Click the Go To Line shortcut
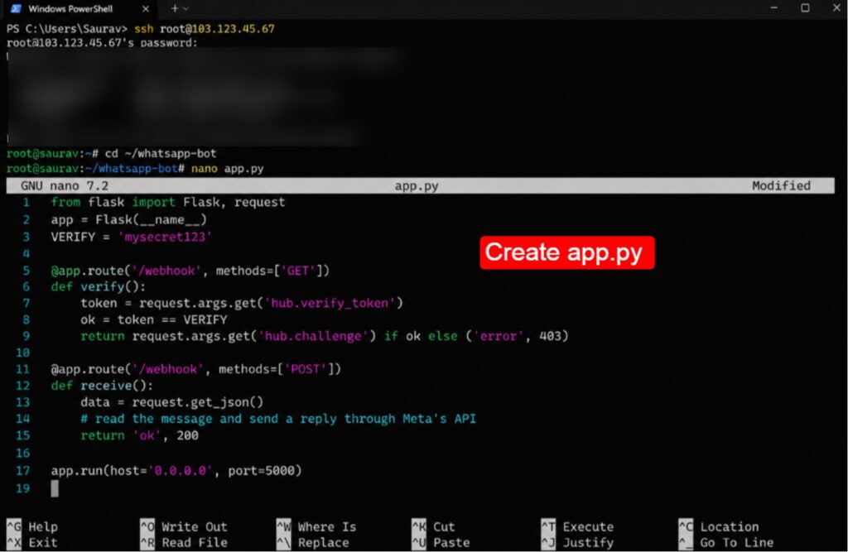The height and width of the screenshot is (552, 848). pos(726,542)
